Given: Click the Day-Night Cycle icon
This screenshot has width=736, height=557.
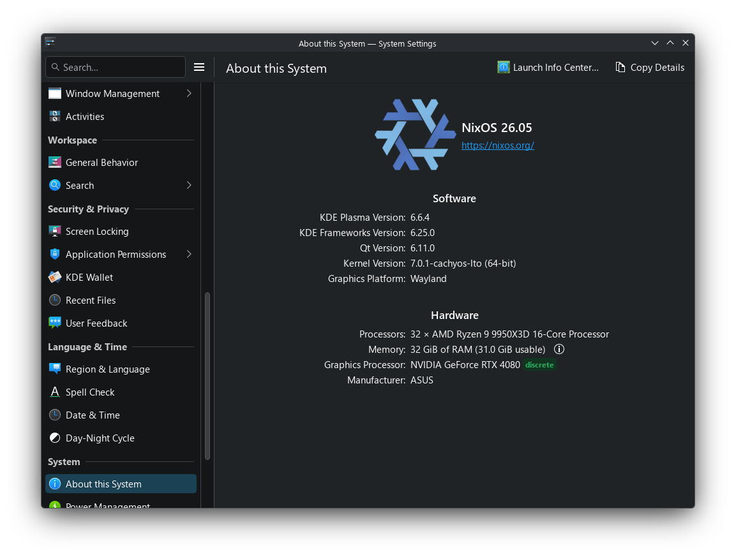Looking at the screenshot, I should (x=55, y=438).
